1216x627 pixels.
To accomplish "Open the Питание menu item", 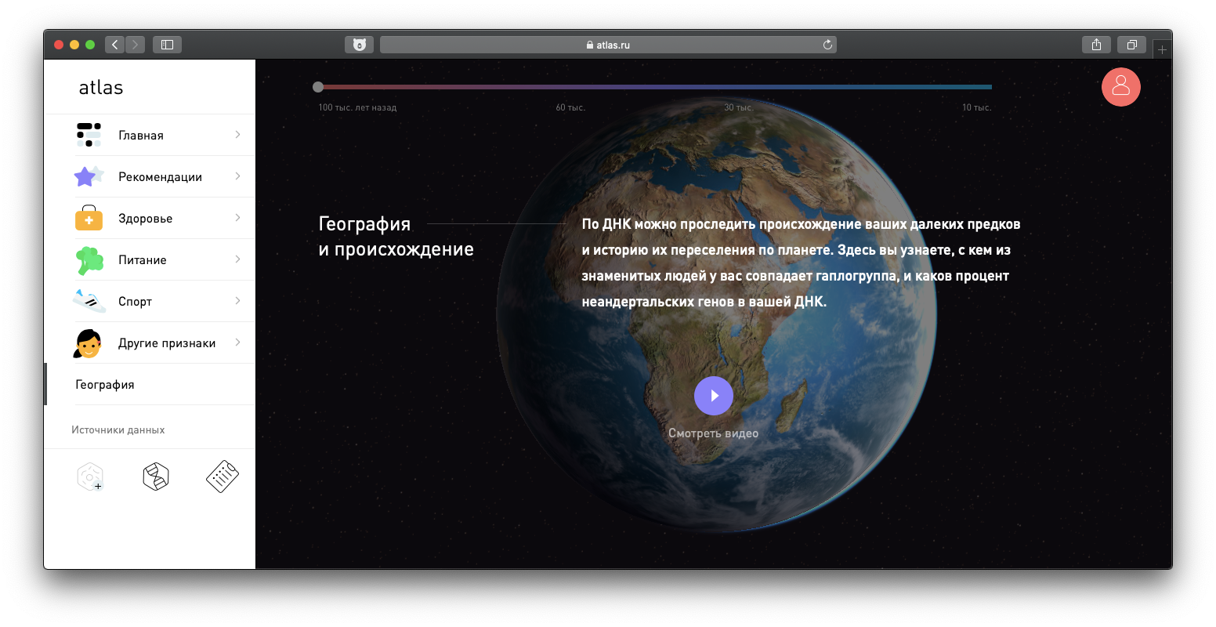I will point(143,260).
